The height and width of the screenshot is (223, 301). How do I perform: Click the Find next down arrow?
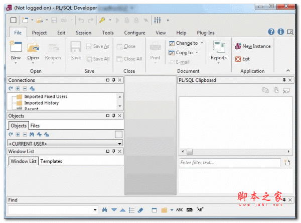point(114,210)
